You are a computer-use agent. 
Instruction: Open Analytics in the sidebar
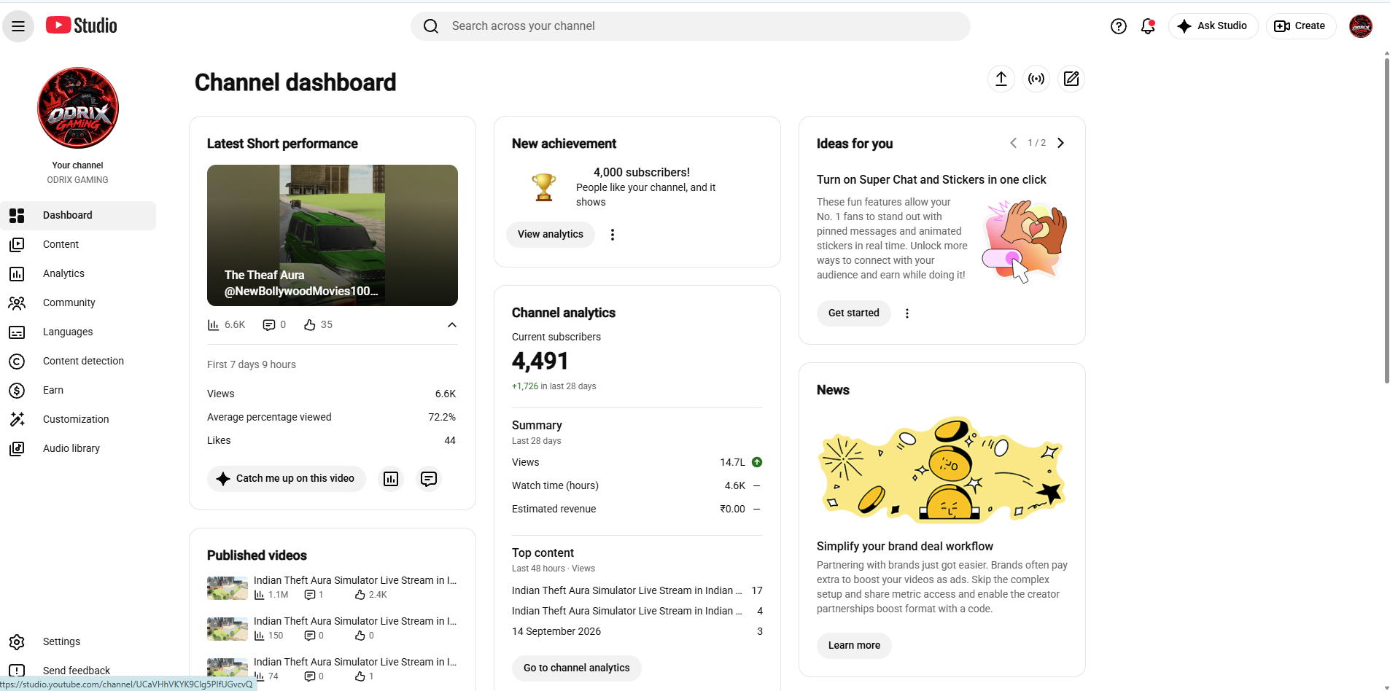click(x=78, y=273)
